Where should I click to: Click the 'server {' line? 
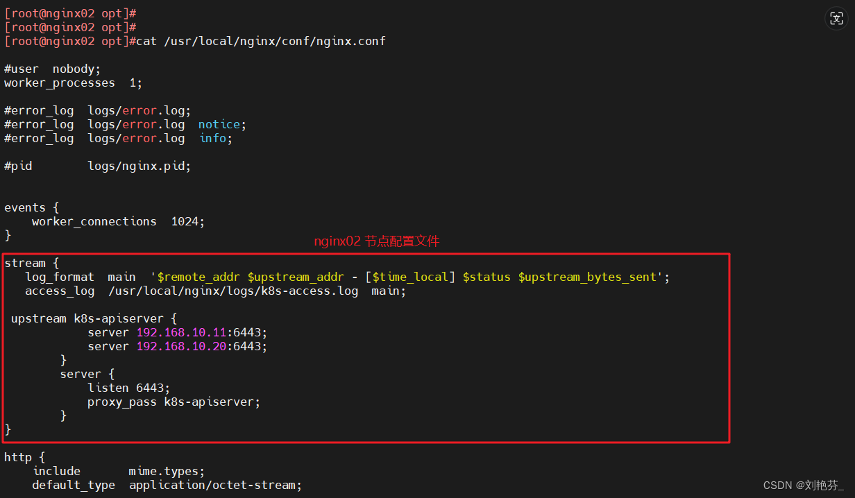pyautogui.click(x=87, y=375)
